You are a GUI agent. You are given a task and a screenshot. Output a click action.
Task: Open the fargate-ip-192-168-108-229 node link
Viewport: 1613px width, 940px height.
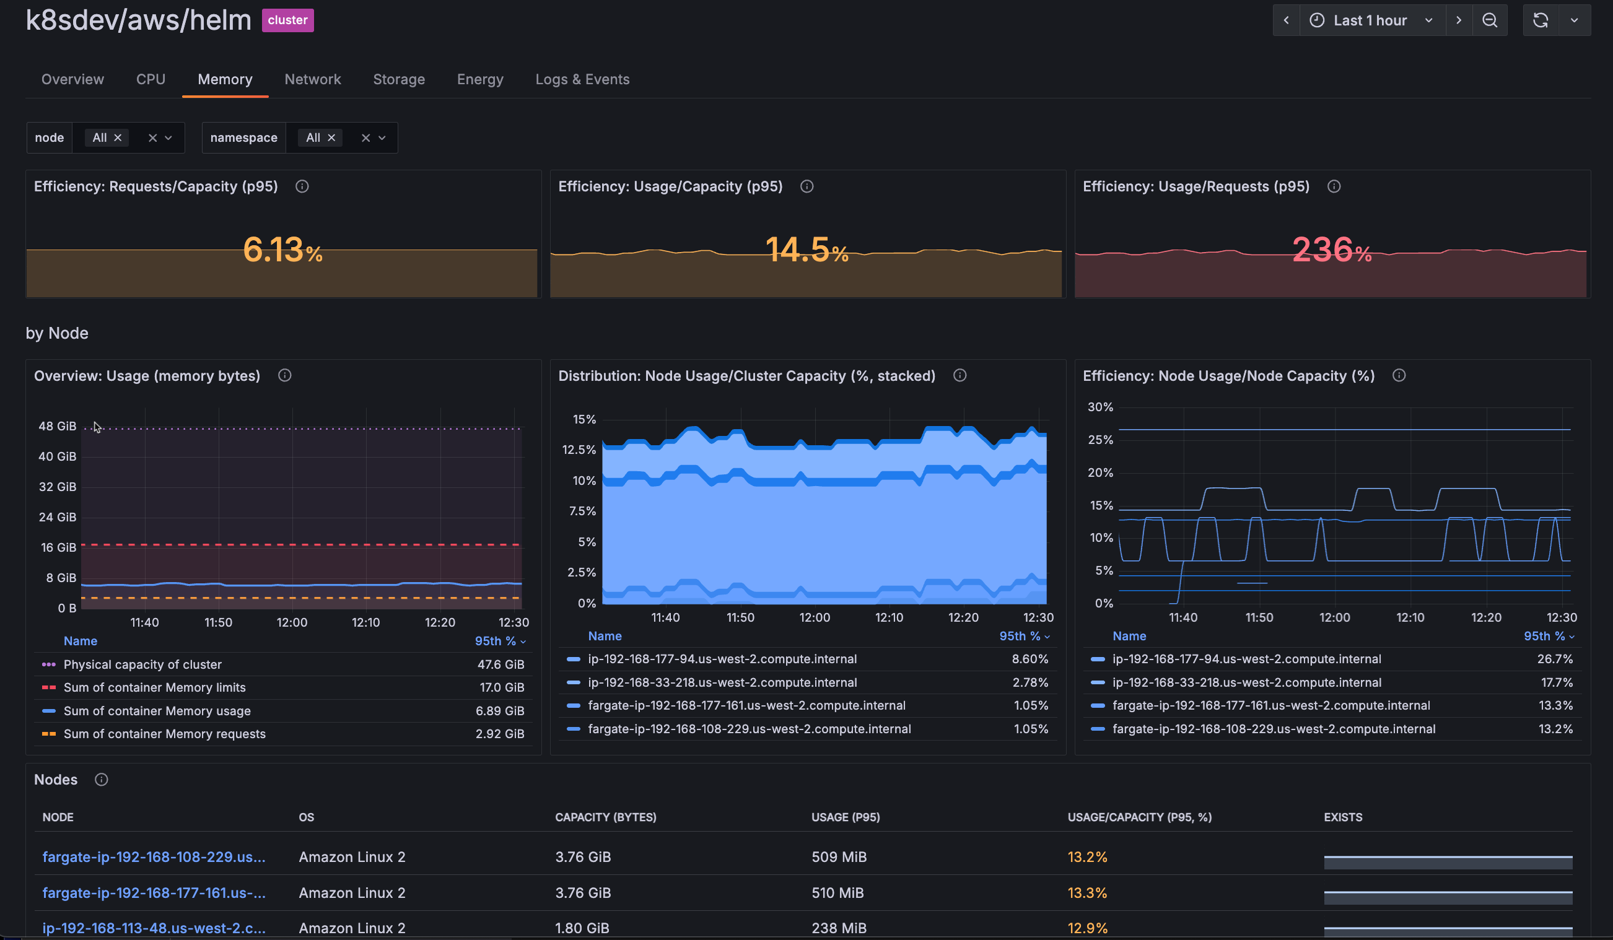pos(154,857)
